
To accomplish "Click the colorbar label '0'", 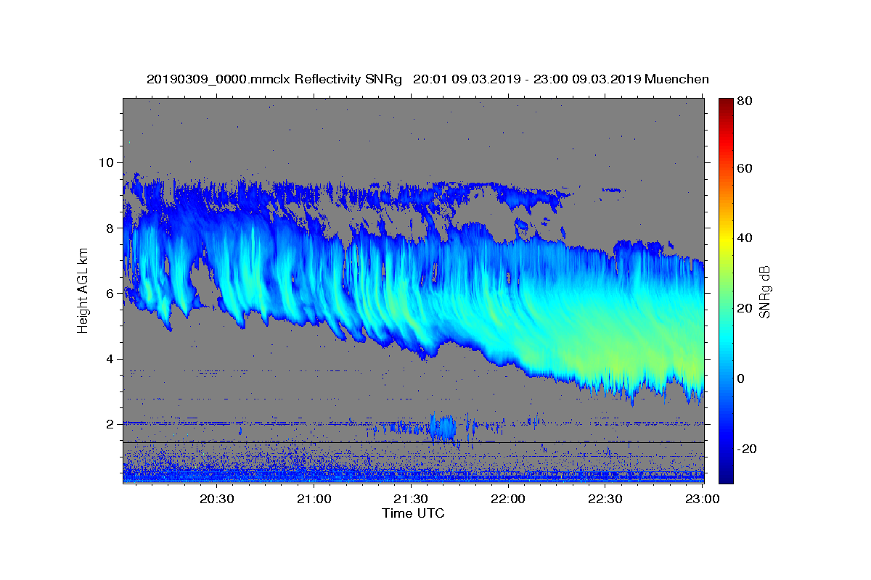I will click(x=742, y=378).
